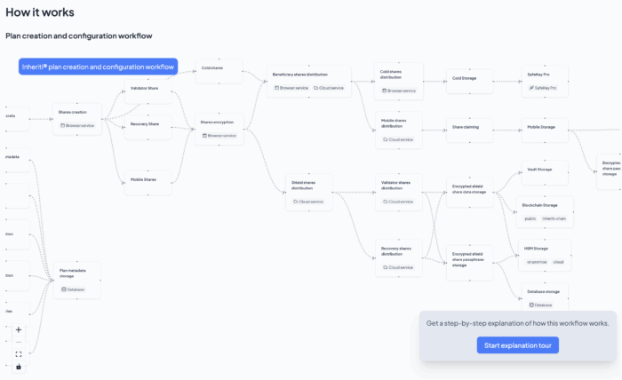Click Browser service icon under Shares encryption
The image size is (622, 380).
tap(205, 136)
